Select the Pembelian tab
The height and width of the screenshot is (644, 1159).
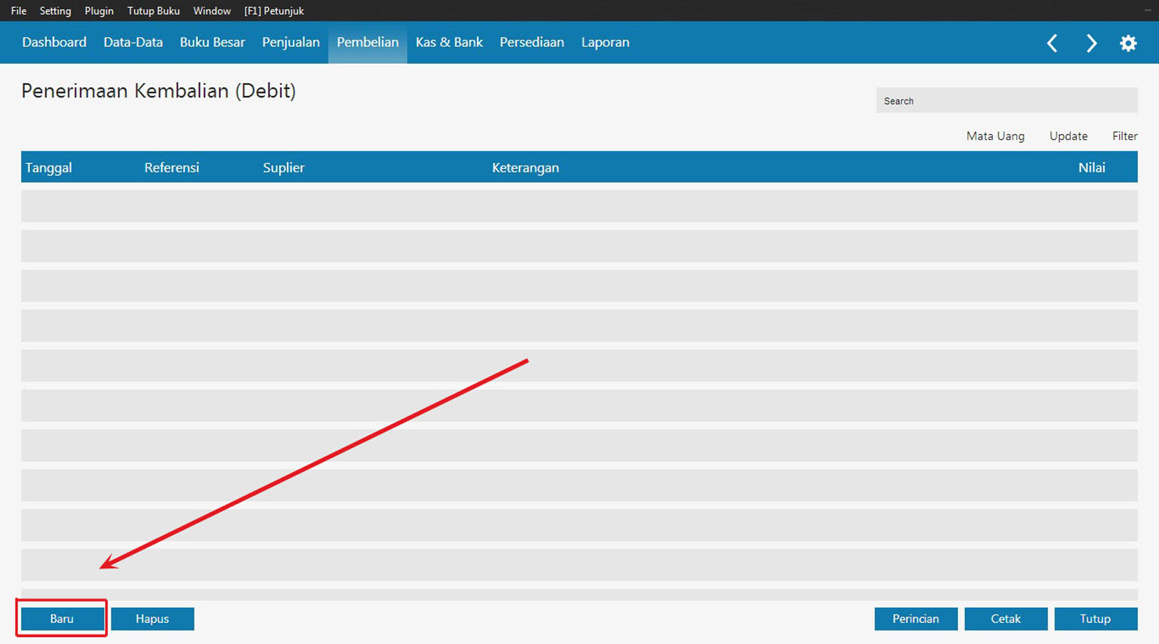click(368, 43)
